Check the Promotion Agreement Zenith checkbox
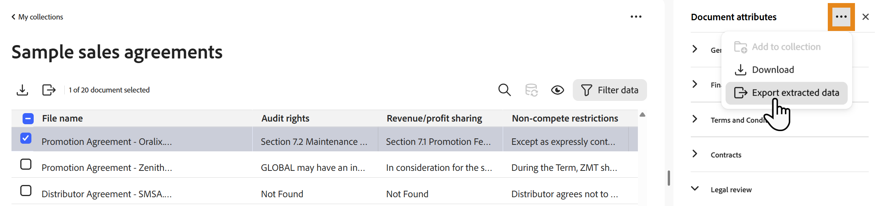Screen dimensions: 881x206 [x=26, y=164]
